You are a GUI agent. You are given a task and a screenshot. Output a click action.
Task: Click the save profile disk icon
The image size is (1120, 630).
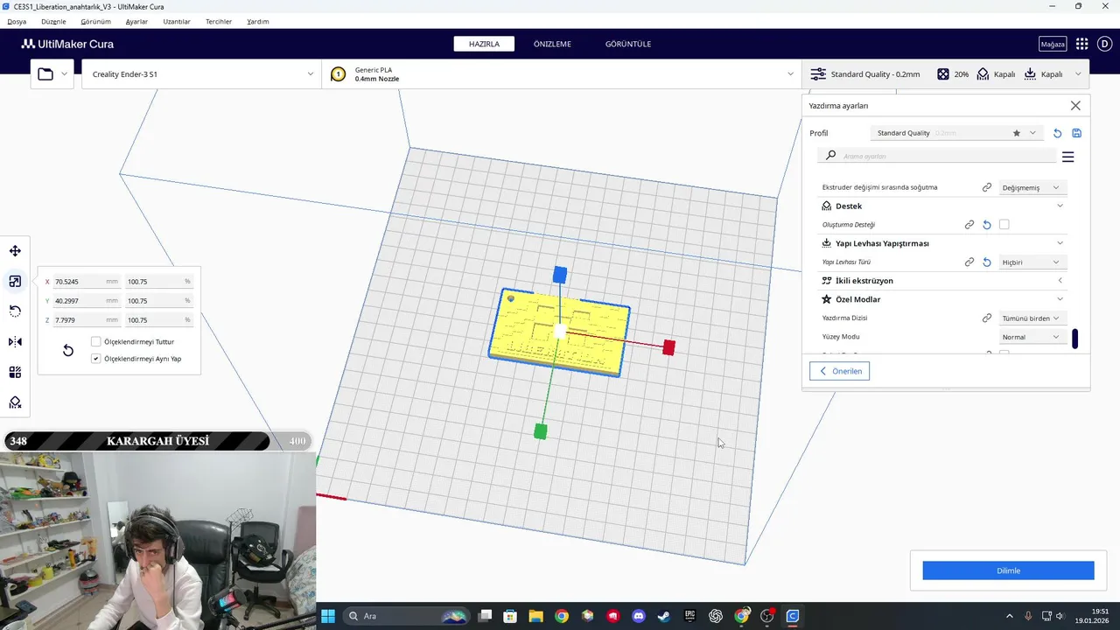[x=1076, y=133]
